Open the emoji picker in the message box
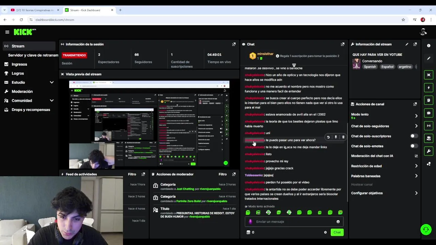Screen dimensions: 436x245 [338, 222]
